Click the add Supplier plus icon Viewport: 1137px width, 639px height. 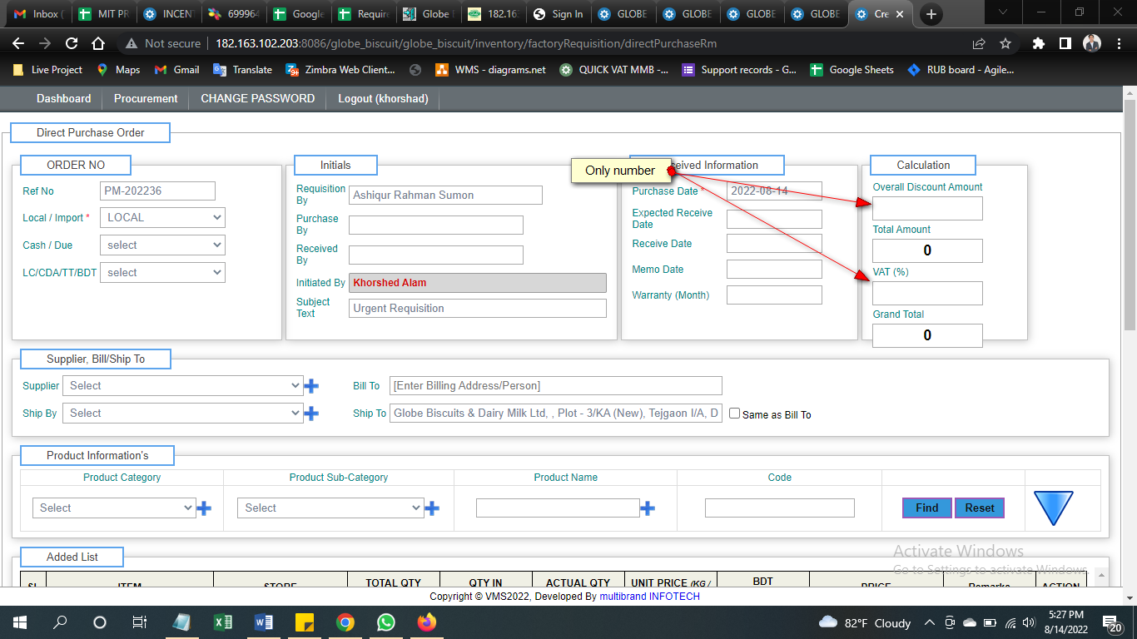point(311,386)
